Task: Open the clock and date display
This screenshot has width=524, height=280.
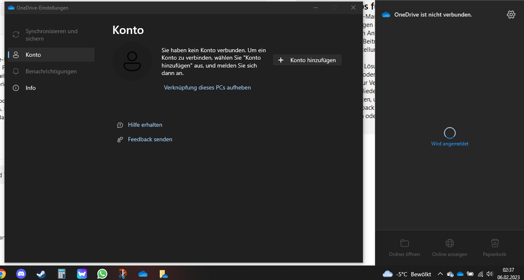Action: click(508, 274)
